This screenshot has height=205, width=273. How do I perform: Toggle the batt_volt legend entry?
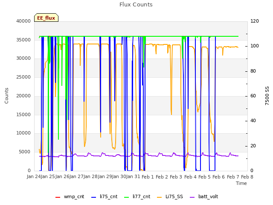coord(204,197)
